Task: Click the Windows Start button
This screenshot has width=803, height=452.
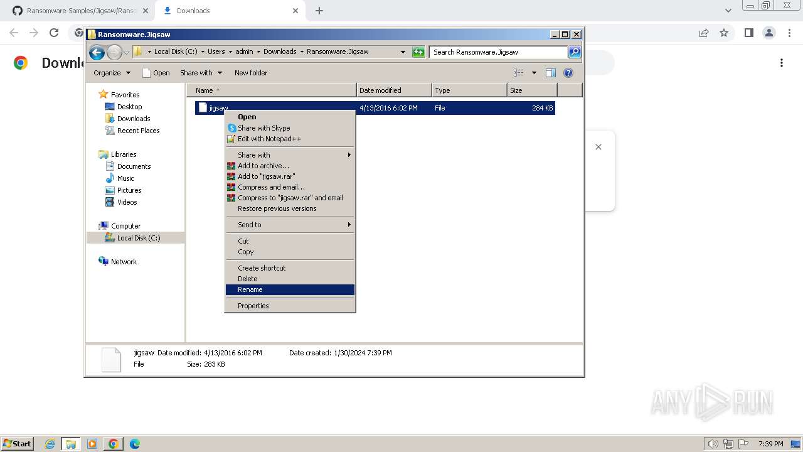Action: [18, 443]
